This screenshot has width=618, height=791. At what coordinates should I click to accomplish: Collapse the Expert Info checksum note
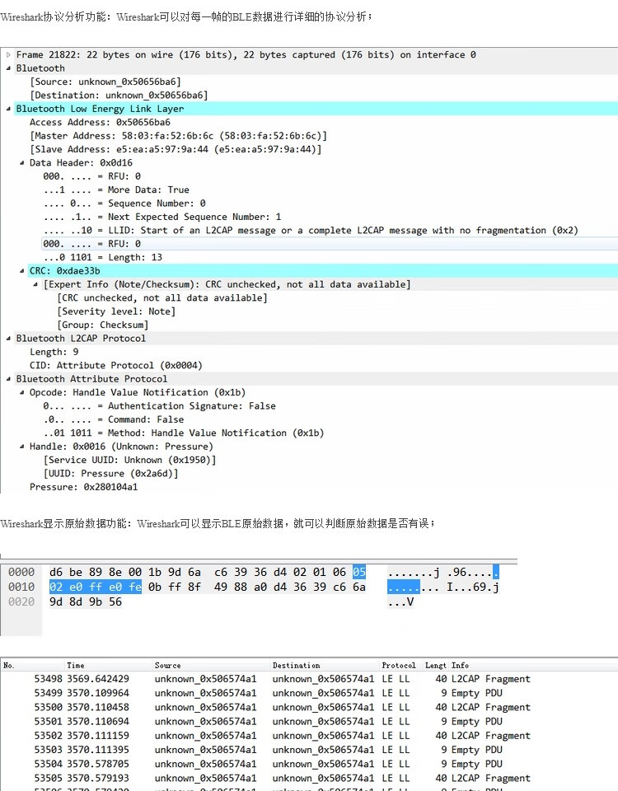point(35,284)
